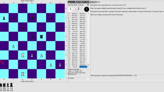This screenshot has width=164, height=92.
Task: Click Black's move 21 'f6xe5' in list
Action: (x=83, y=43)
